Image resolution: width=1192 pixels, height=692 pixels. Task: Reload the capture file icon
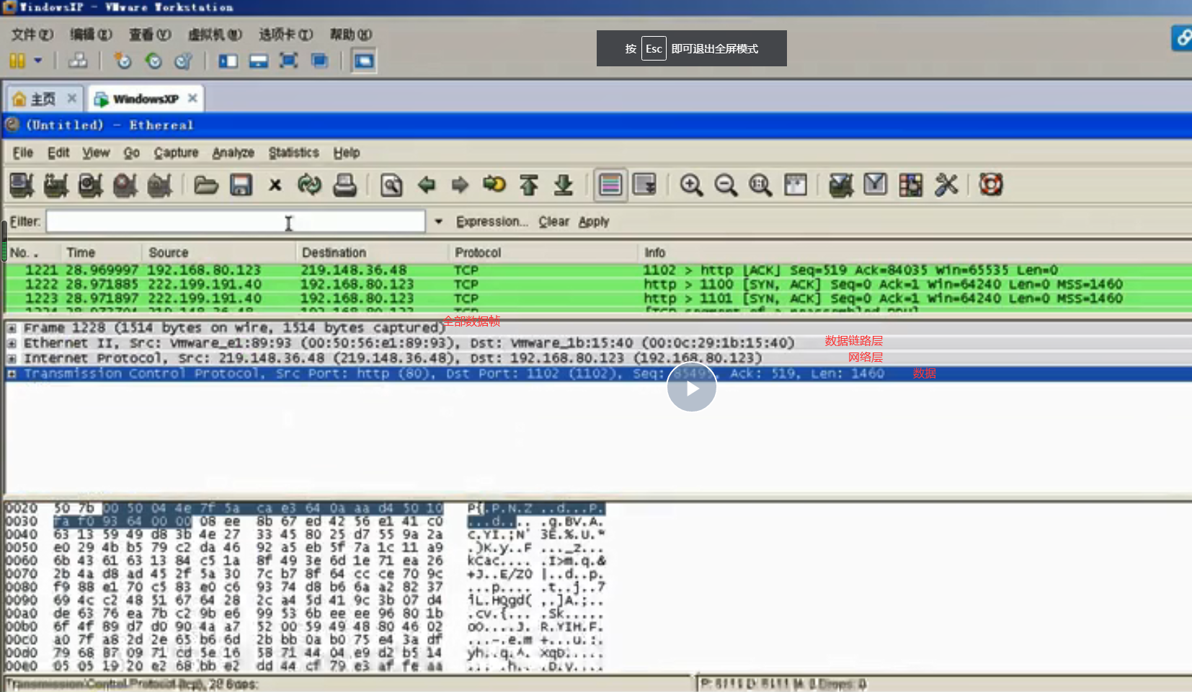(x=310, y=185)
